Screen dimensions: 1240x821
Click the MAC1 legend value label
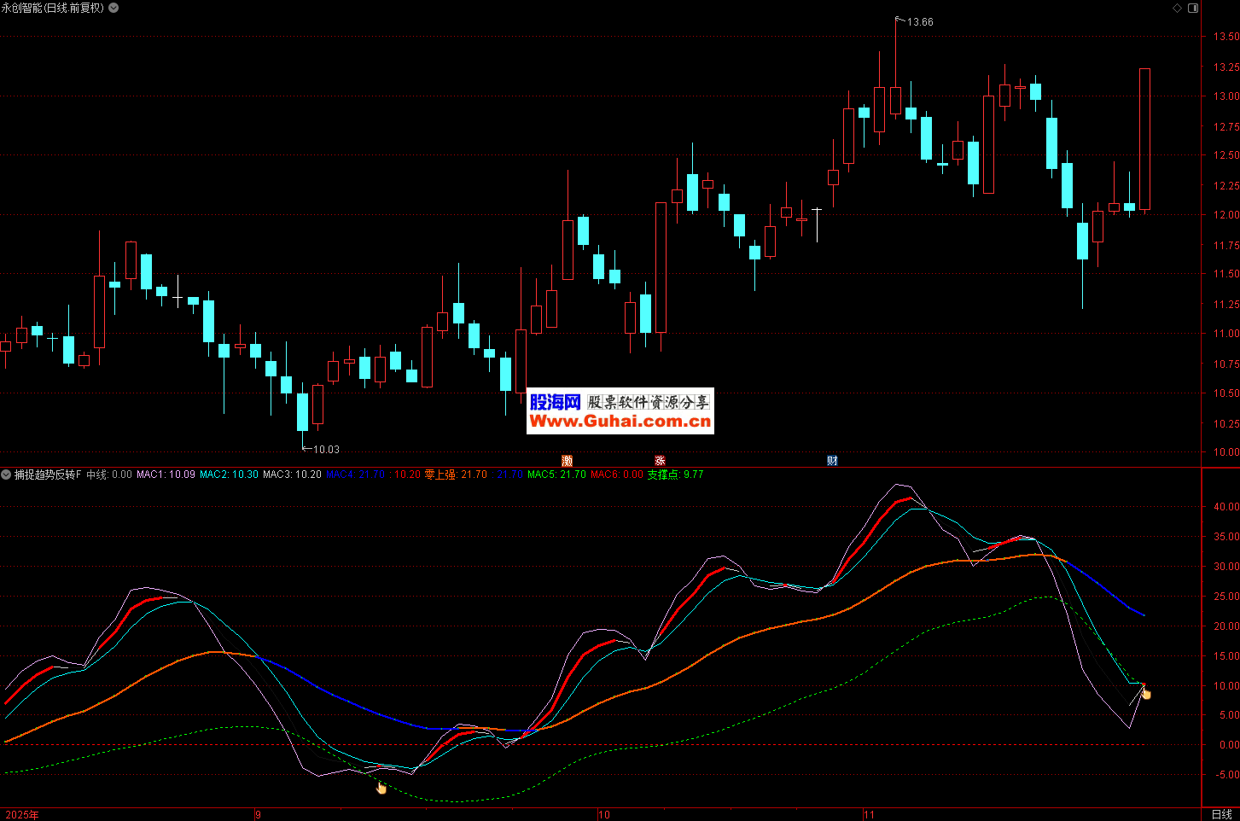(x=166, y=475)
